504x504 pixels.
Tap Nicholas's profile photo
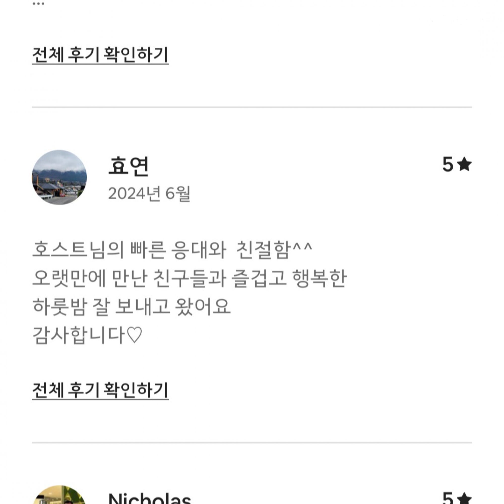point(59,496)
